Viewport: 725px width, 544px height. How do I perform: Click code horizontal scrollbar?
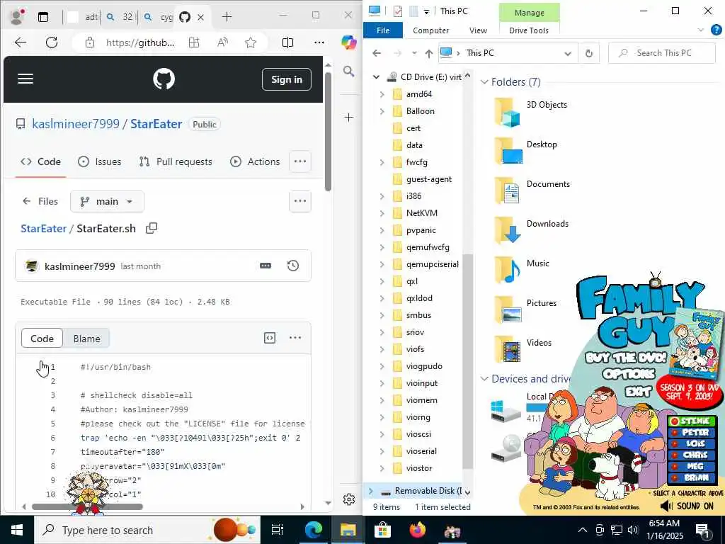tap(87, 506)
